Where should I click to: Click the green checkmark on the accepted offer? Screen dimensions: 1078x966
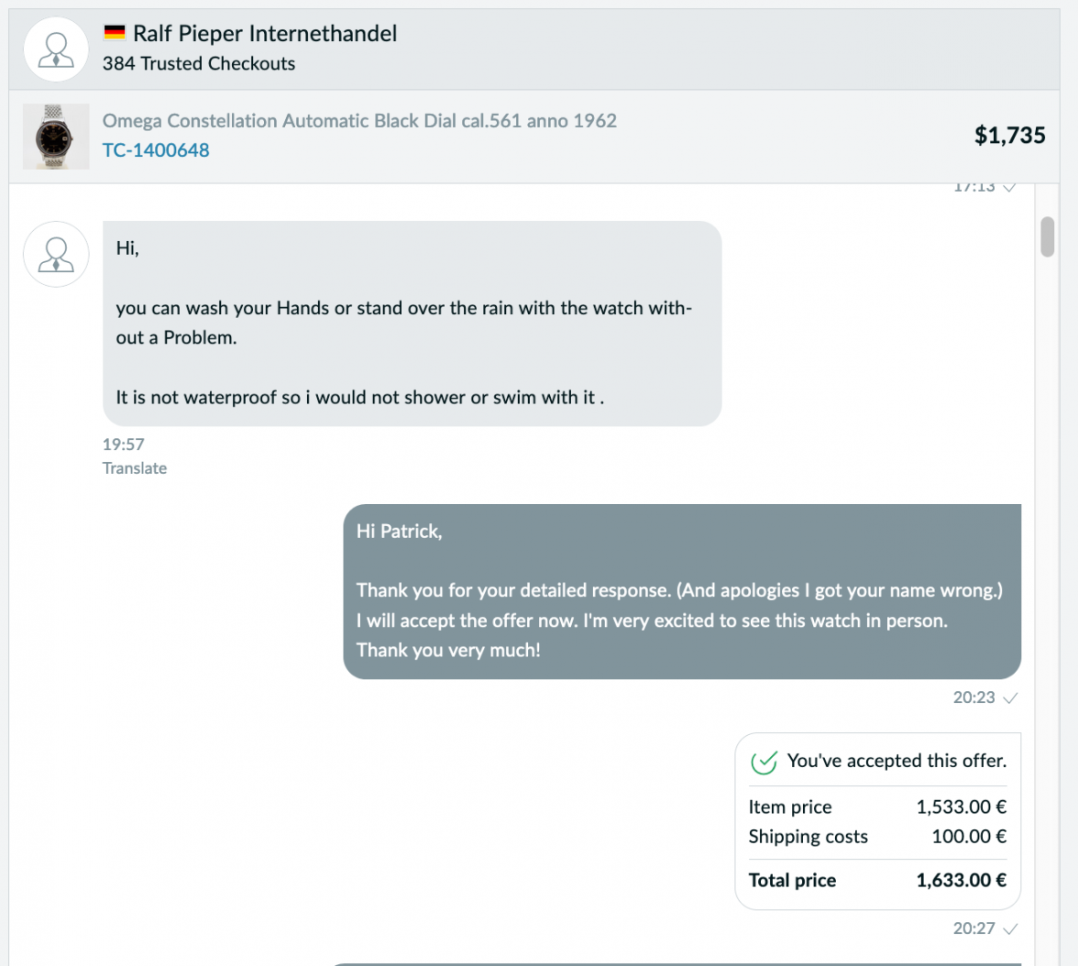pyautogui.click(x=764, y=761)
